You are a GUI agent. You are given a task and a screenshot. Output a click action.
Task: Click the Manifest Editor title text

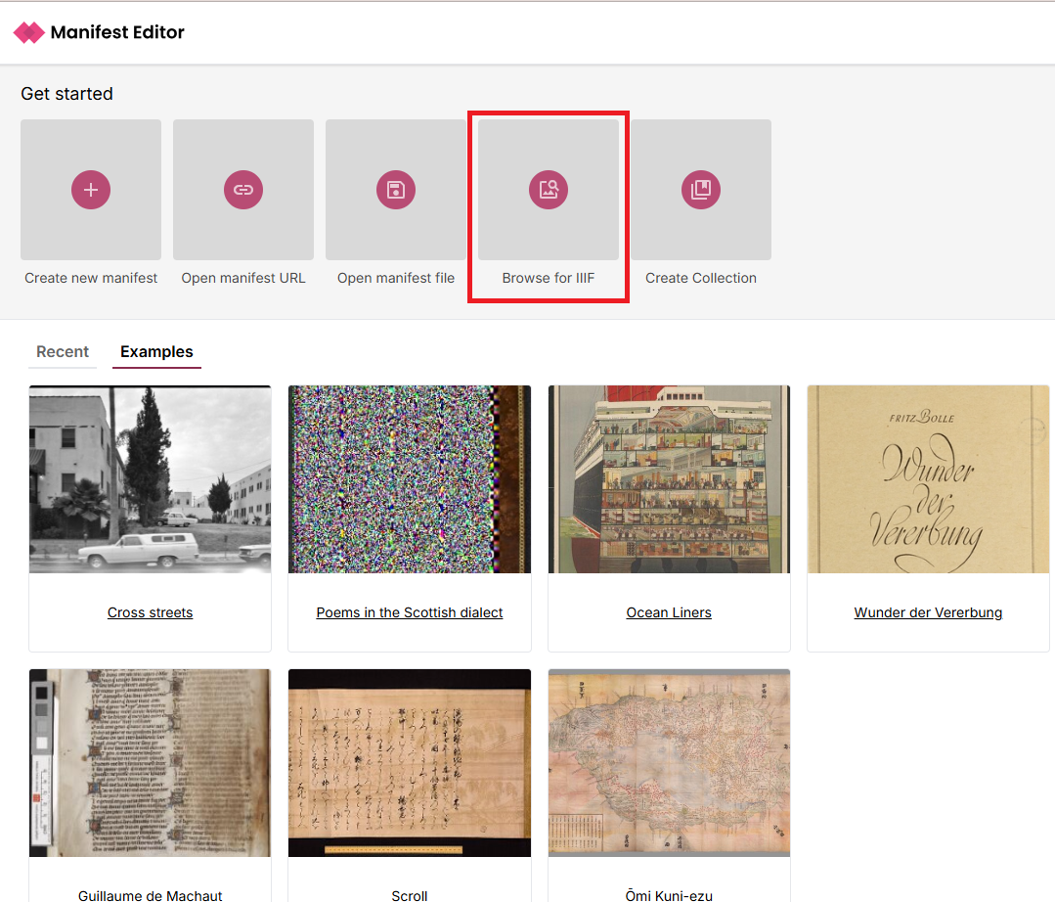pyautogui.click(x=117, y=32)
